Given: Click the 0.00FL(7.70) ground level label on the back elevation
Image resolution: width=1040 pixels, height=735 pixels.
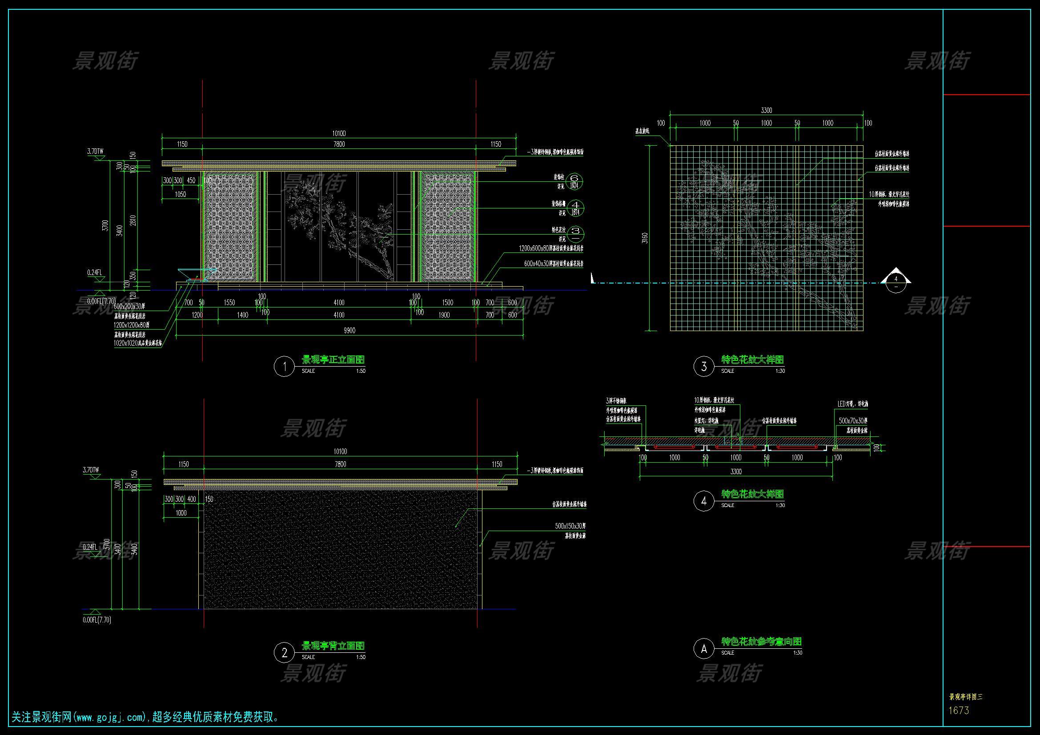Looking at the screenshot, I should [x=97, y=620].
